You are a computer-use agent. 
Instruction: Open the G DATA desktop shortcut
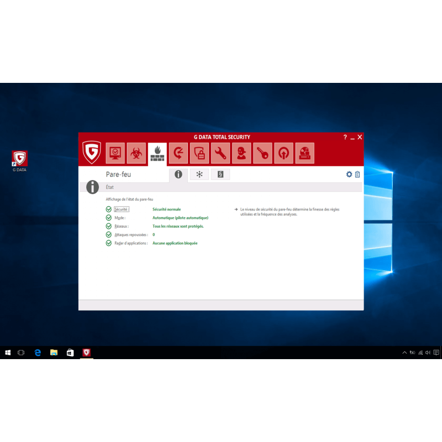click(19, 161)
